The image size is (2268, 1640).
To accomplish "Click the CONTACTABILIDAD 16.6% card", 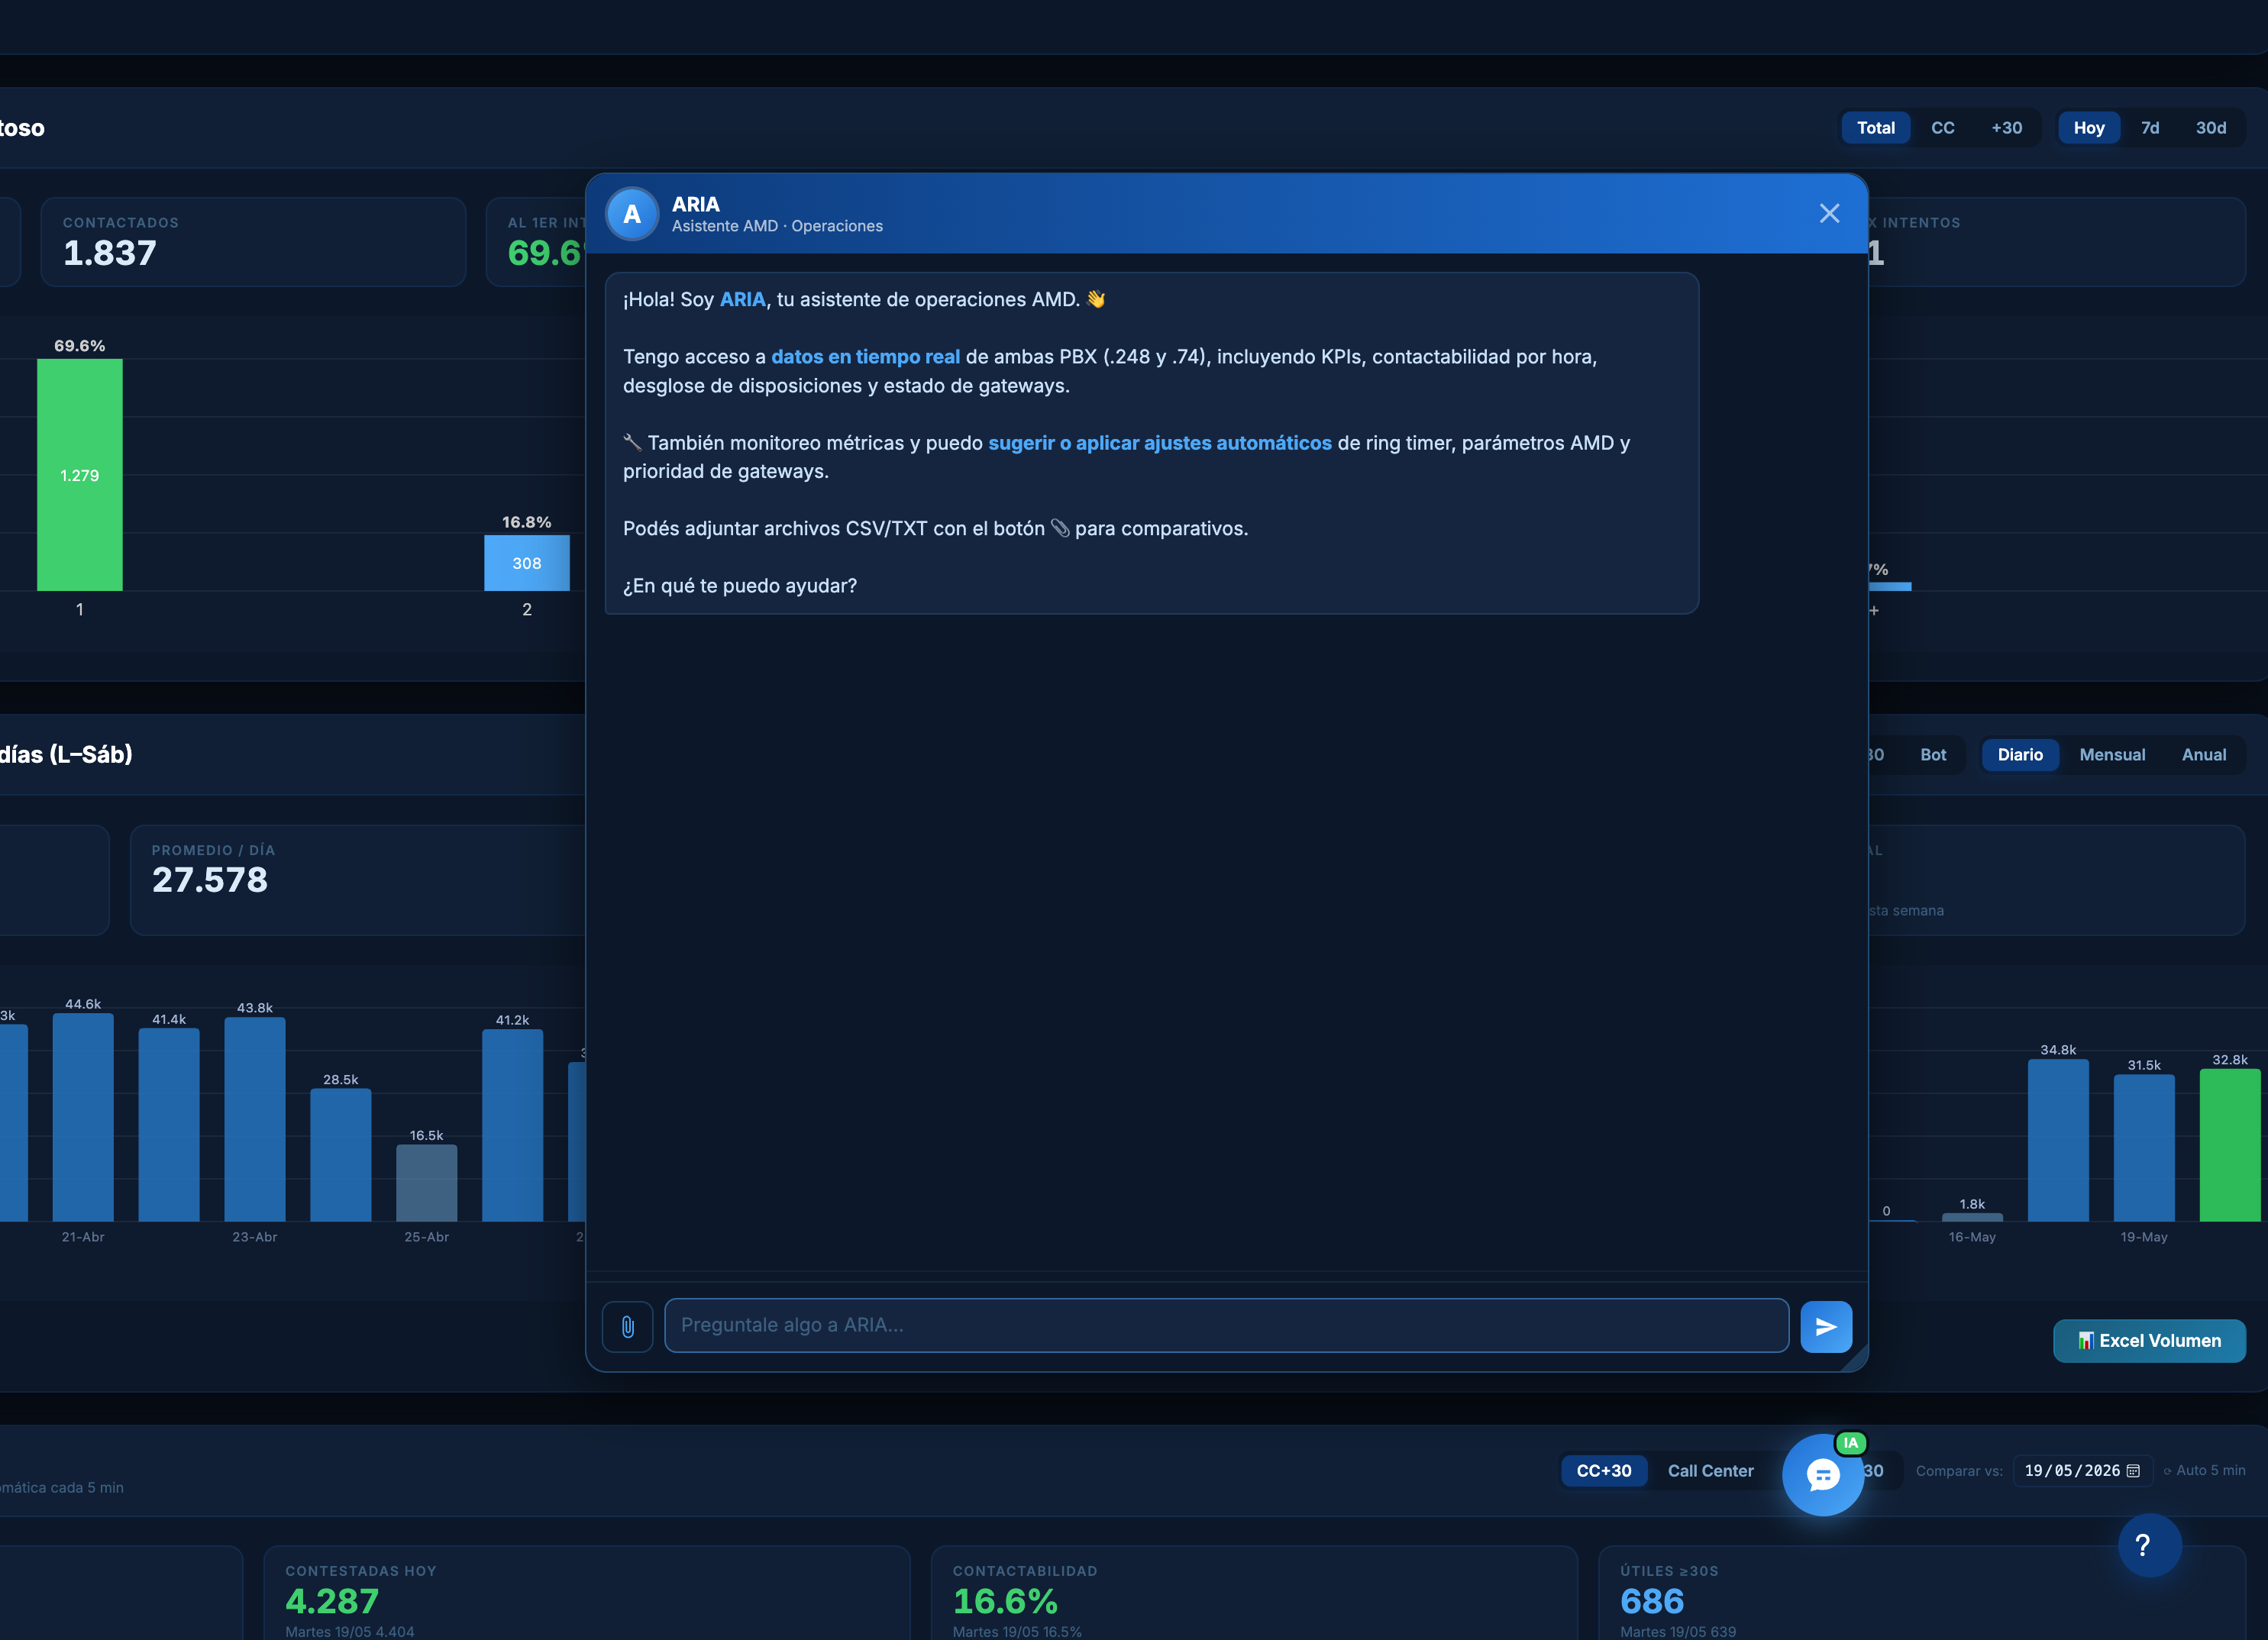I will [1254, 1594].
